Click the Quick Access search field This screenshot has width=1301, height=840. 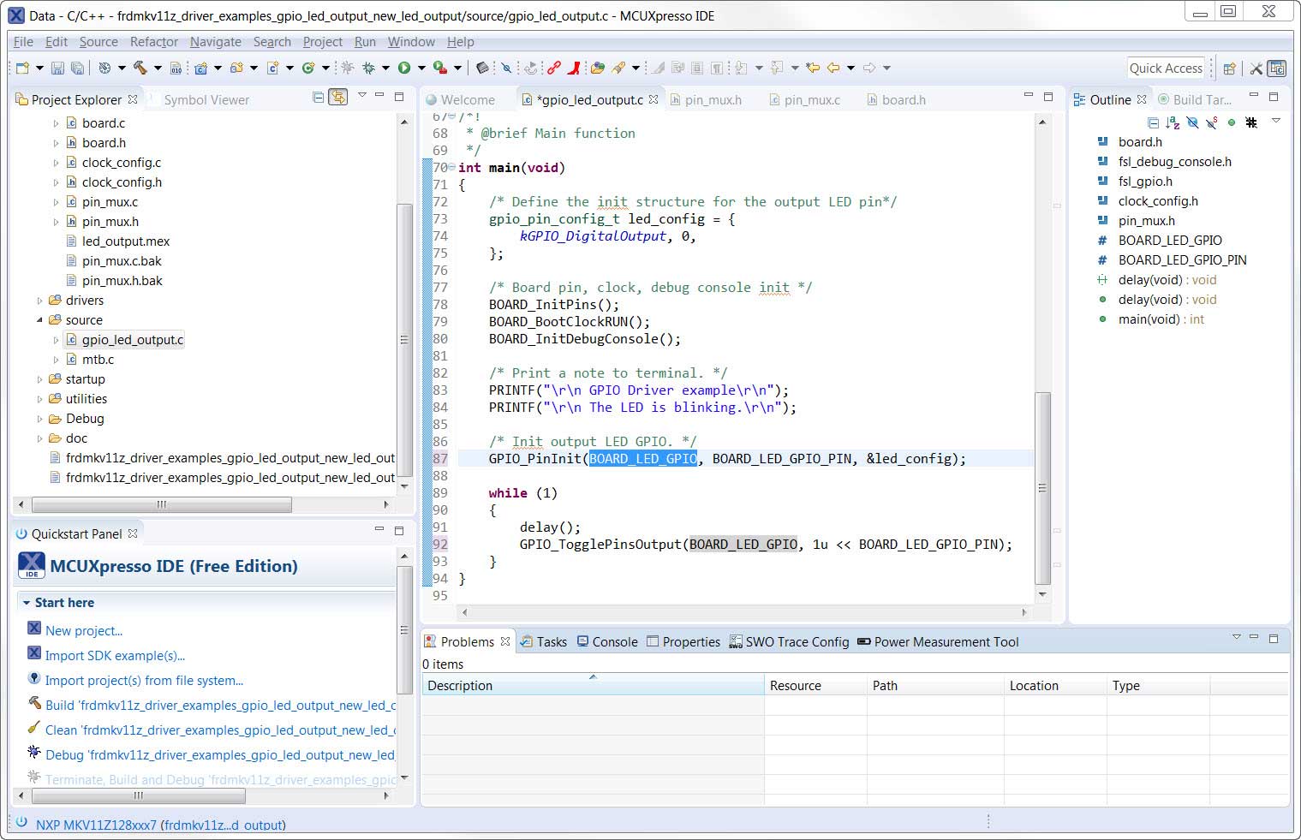click(x=1165, y=69)
